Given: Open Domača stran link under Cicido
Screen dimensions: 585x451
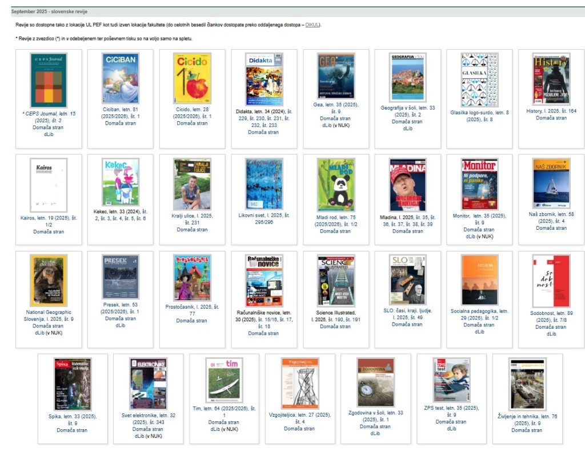Looking at the screenshot, I should [192, 123].
